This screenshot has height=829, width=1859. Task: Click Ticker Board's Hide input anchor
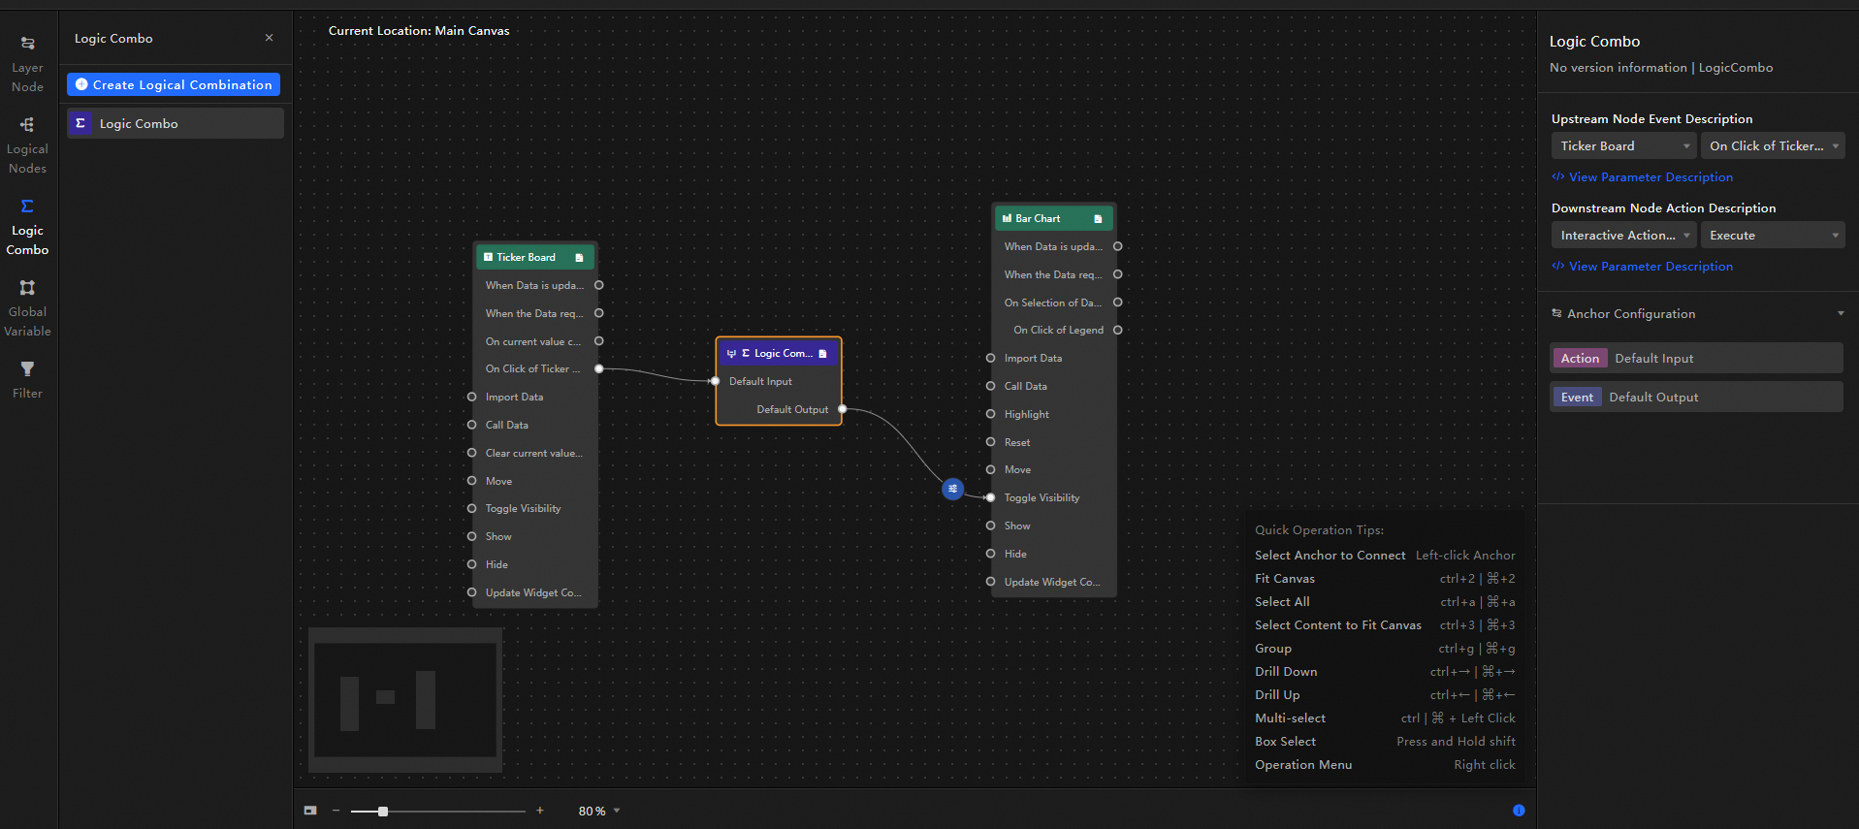click(471, 564)
